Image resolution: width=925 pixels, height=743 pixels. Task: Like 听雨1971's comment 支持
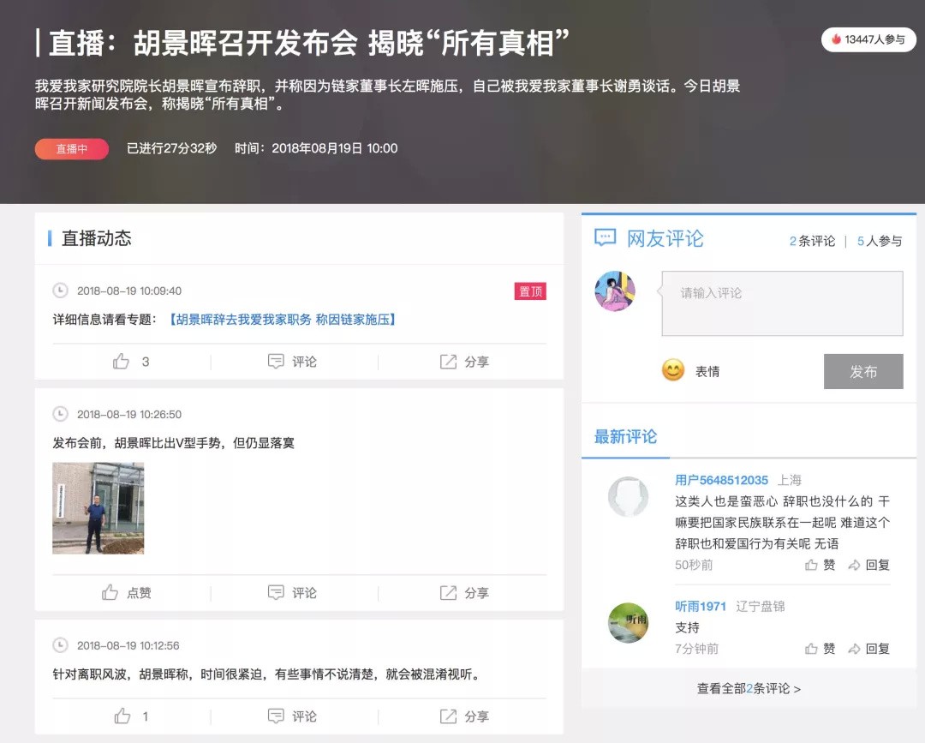click(x=820, y=649)
